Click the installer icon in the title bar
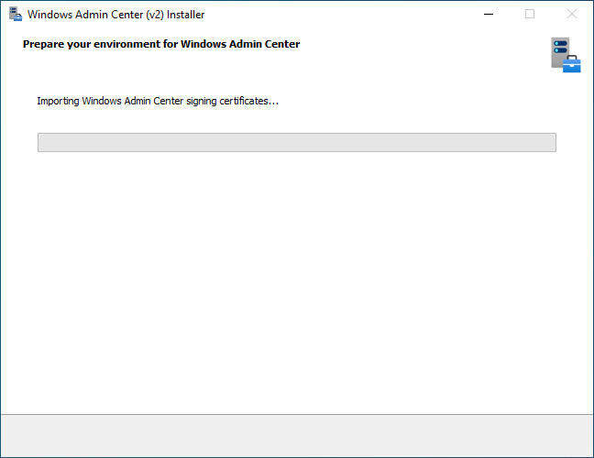 [x=16, y=14]
